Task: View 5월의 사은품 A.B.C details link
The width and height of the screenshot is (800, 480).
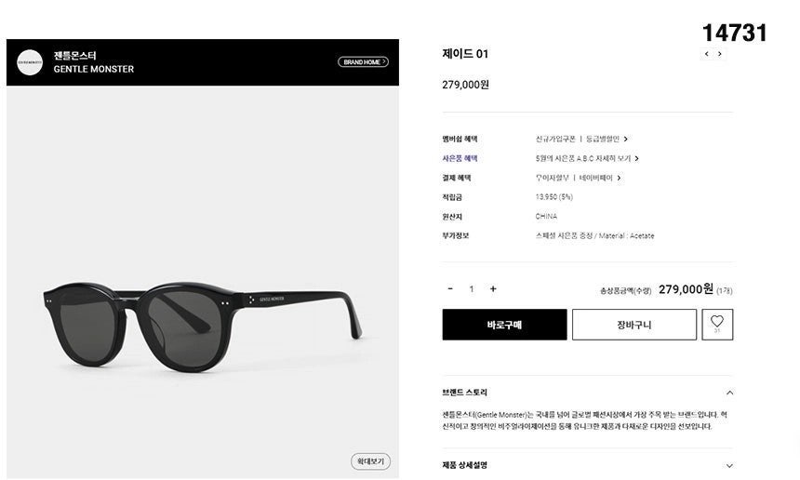Action: [587, 159]
